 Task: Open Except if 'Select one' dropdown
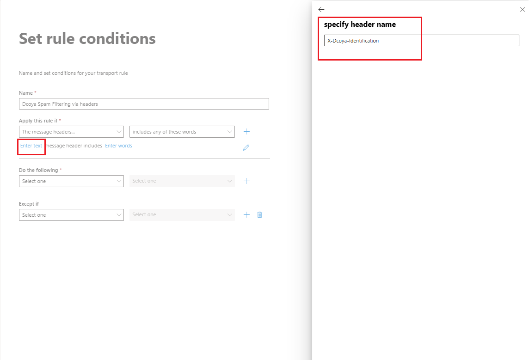71,215
